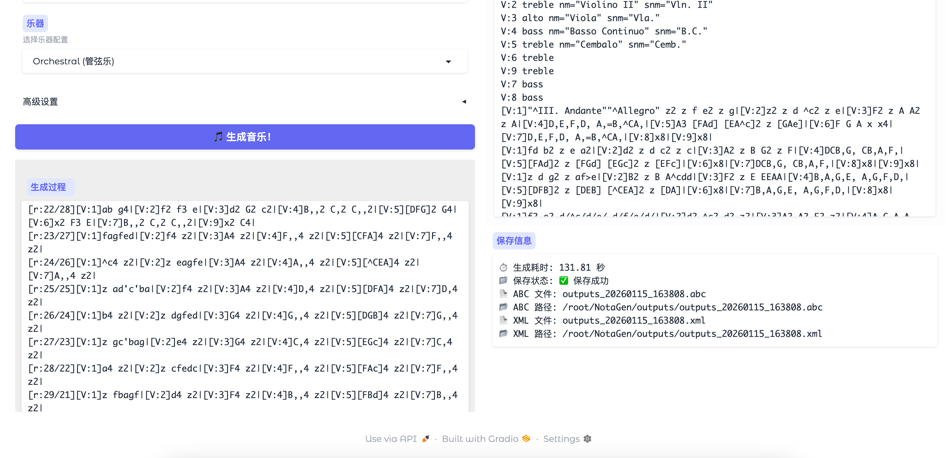950x458 pixels.
Task: Open the Settings link in footer
Action: [561, 438]
